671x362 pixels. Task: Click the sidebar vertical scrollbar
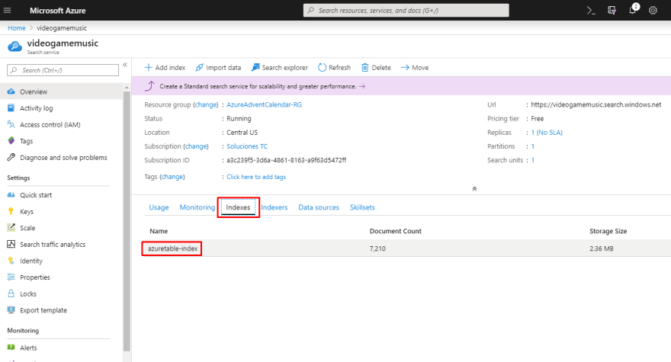tap(127, 220)
